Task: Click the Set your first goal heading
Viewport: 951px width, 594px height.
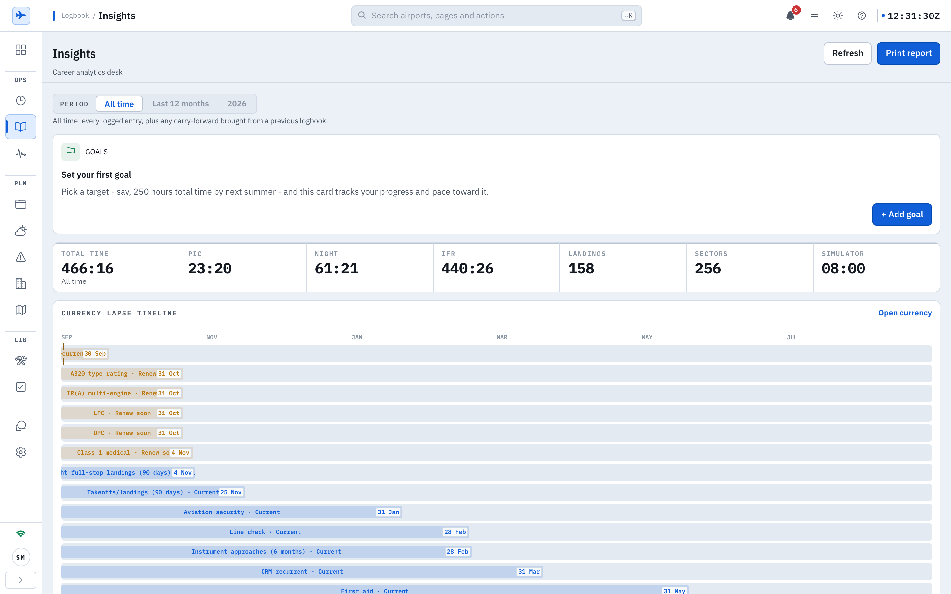Action: (96, 175)
